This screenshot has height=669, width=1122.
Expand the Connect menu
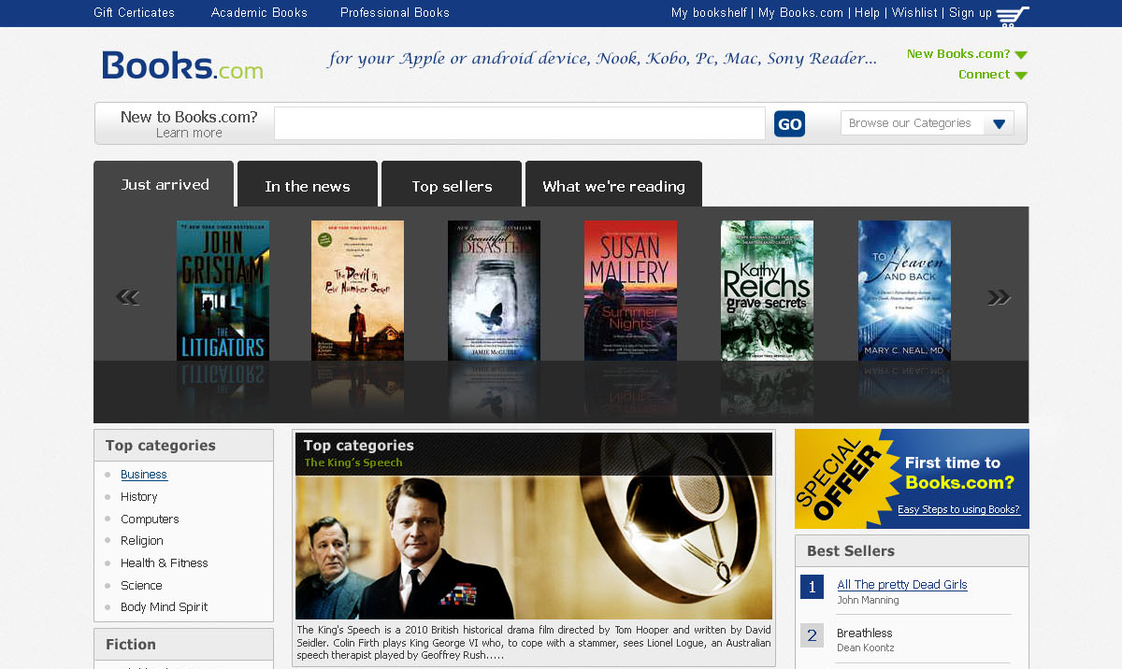992,75
